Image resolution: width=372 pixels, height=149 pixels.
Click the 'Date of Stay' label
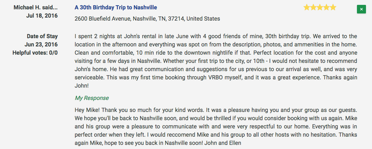click(42, 36)
